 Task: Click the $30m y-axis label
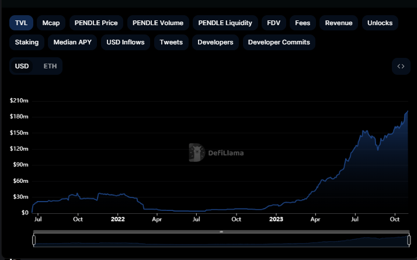(20, 197)
